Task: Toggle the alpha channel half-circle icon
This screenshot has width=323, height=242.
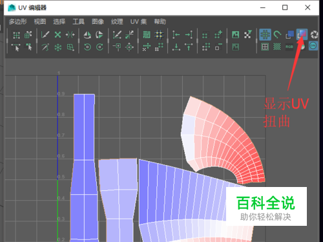Action: pos(302,47)
